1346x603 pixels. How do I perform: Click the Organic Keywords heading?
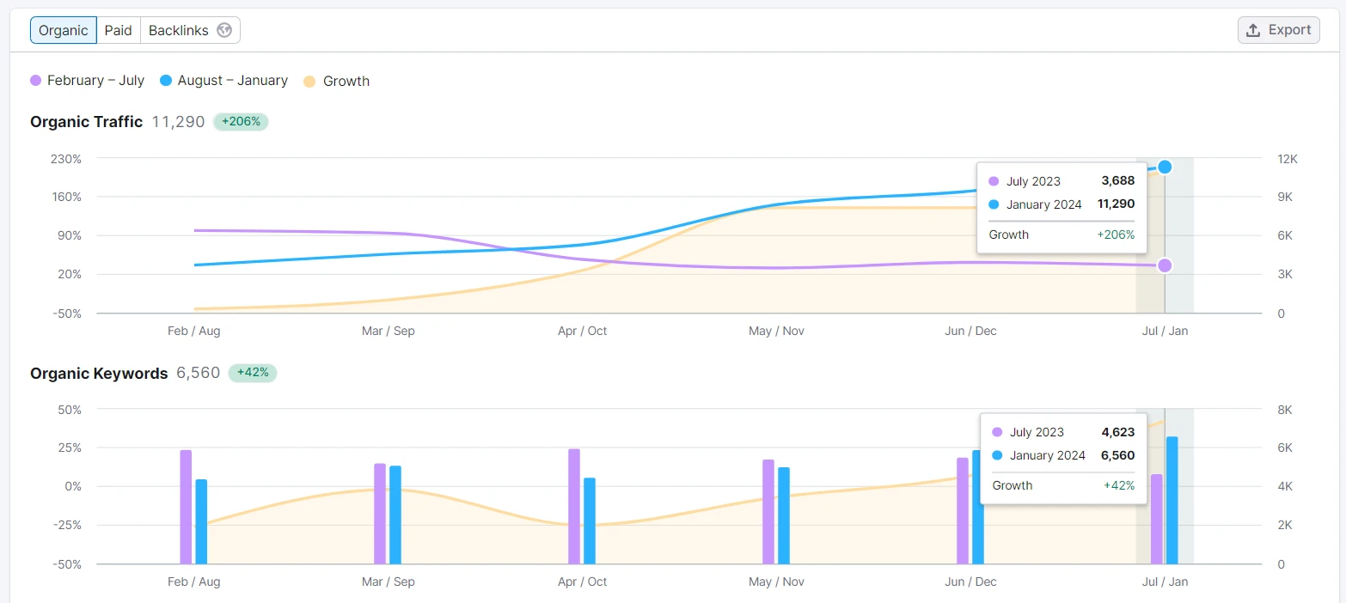(x=99, y=374)
